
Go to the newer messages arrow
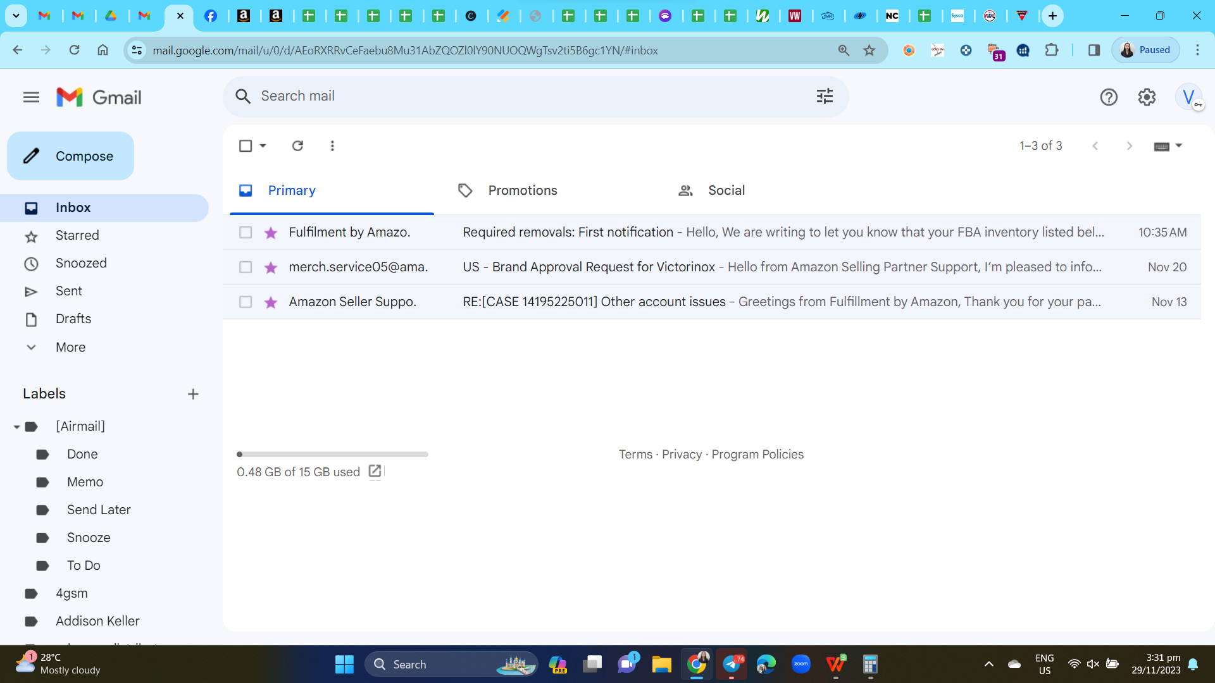[x=1095, y=146]
